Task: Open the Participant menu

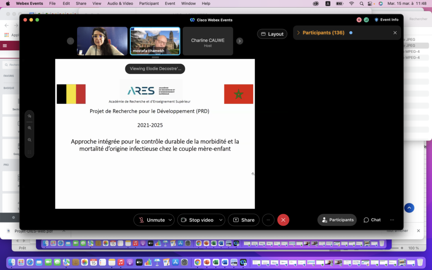Action: click(x=149, y=3)
